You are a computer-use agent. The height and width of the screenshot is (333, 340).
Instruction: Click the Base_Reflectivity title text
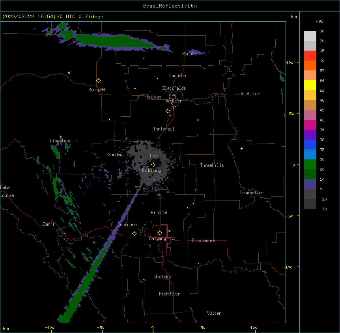coord(170,6)
